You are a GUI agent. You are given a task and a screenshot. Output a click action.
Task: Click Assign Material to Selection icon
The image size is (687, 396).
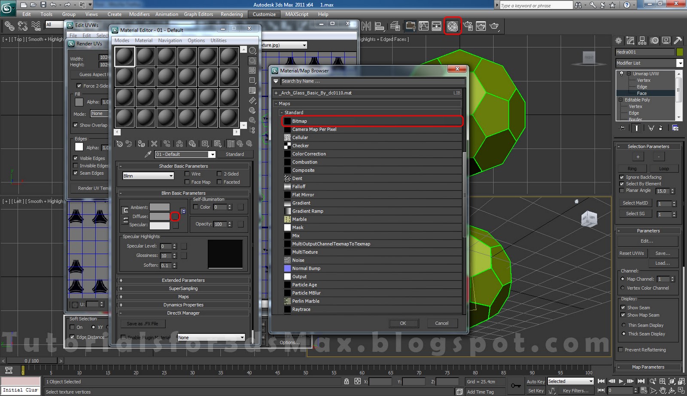[x=141, y=143]
